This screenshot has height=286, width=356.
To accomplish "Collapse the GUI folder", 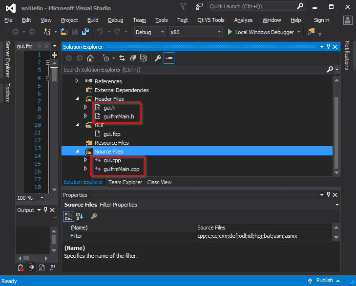I will pos(77,125).
